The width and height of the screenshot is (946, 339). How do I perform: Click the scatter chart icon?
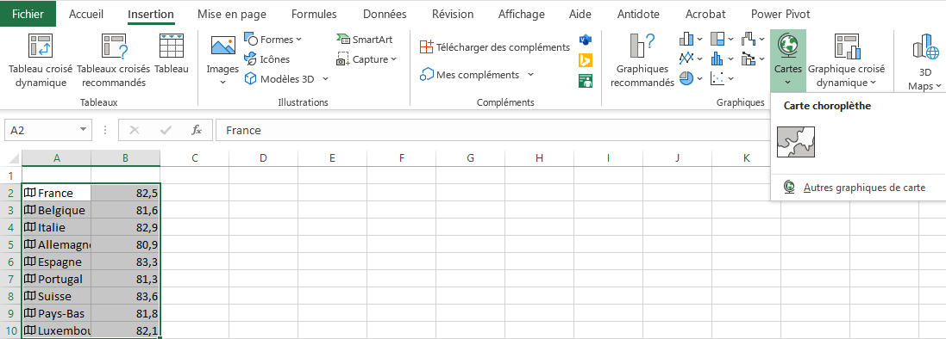(718, 78)
